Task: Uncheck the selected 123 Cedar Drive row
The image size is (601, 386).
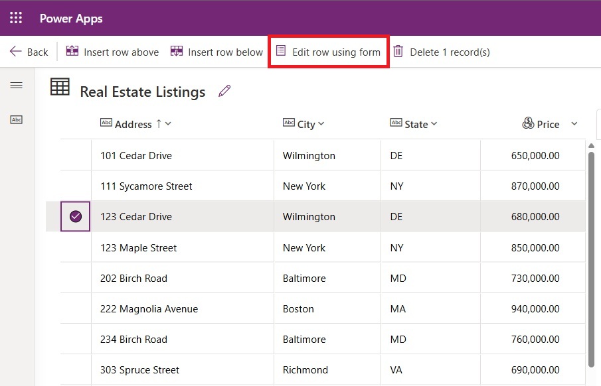Action: [x=76, y=217]
